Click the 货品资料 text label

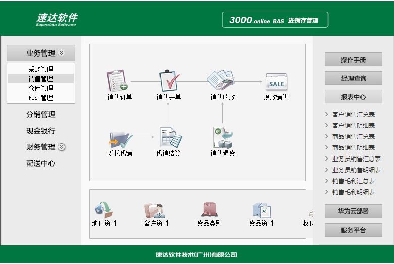coord(261,223)
